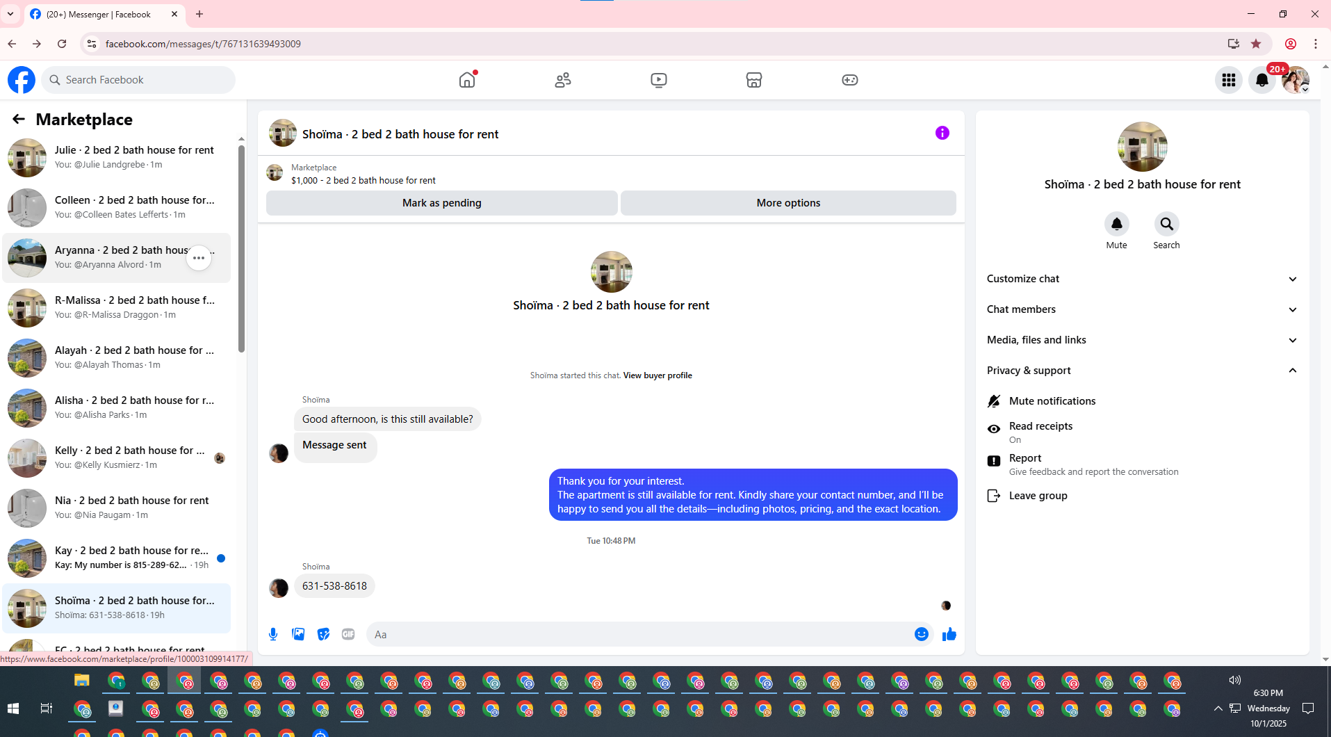This screenshot has width=1331, height=737.
Task: Open the Facebook menu grid icon
Action: [1229, 80]
